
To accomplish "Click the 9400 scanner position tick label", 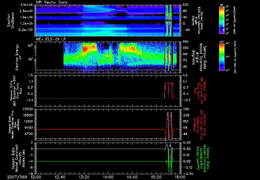I will click(x=29, y=128).
